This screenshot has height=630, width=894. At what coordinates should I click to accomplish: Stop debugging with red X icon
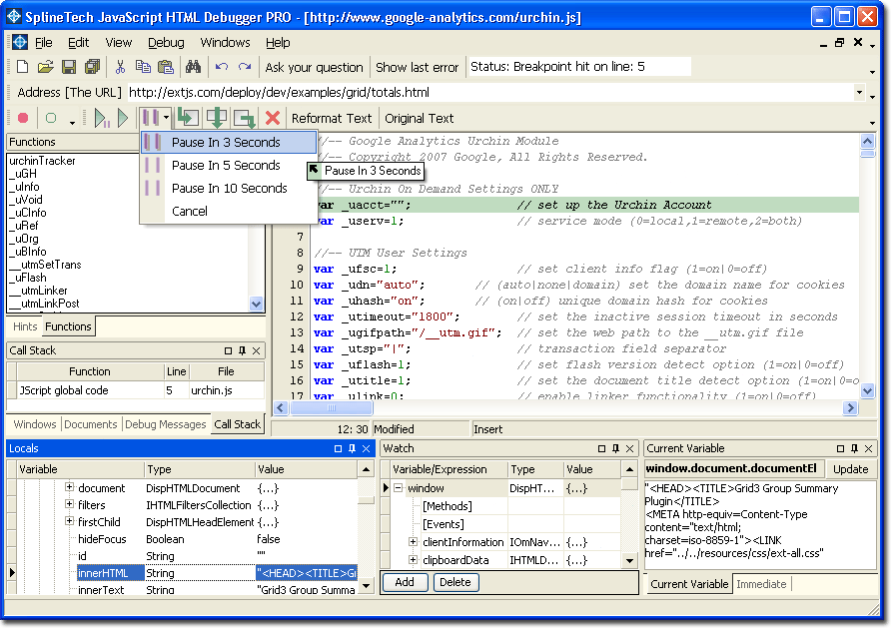coord(273,118)
